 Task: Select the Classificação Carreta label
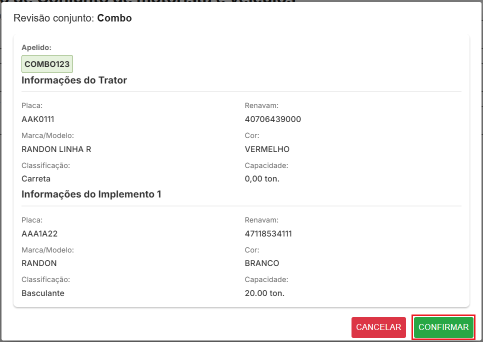(34, 178)
